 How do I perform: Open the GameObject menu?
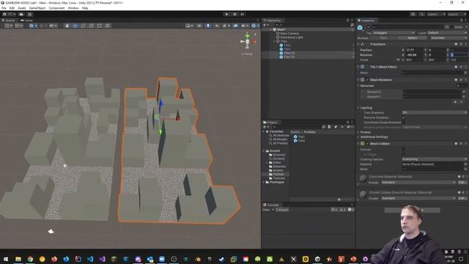pos(37,8)
